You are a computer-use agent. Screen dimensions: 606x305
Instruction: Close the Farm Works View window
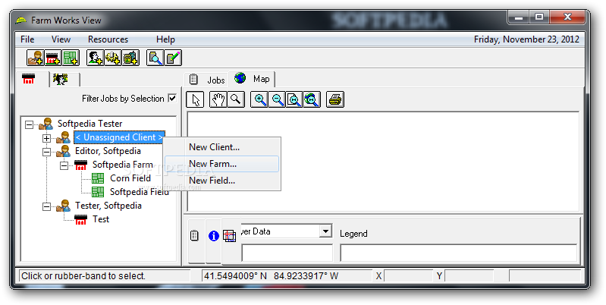(x=567, y=17)
